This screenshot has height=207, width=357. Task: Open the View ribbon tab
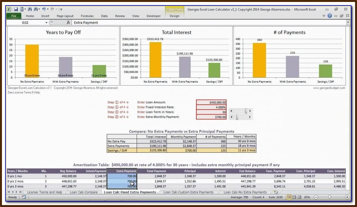pos(136,16)
